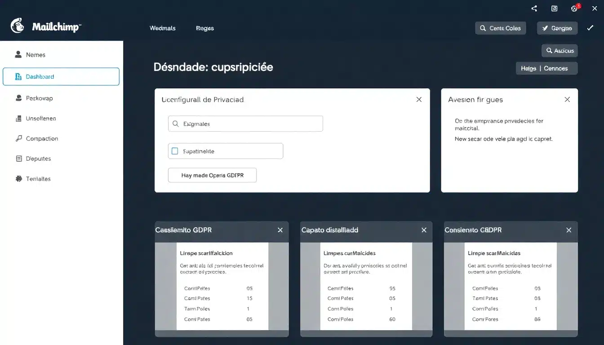The width and height of the screenshot is (604, 345).
Task: Open notifications with the red badge
Action: 574,8
